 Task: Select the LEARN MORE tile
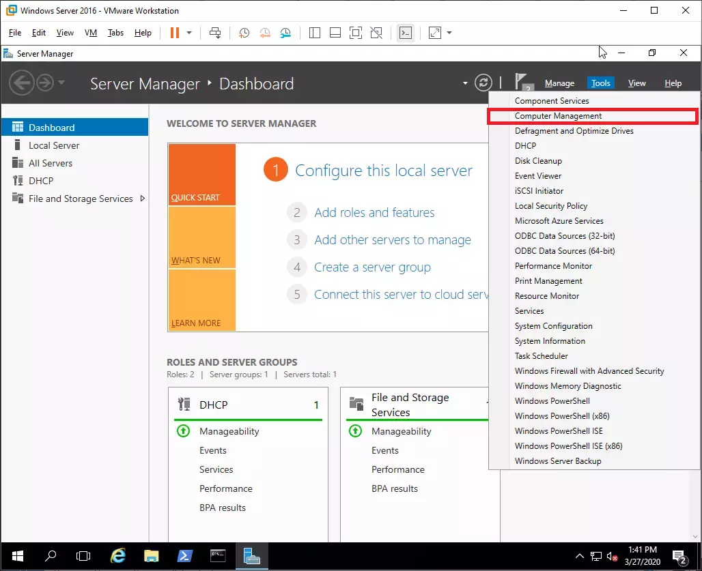(x=202, y=300)
